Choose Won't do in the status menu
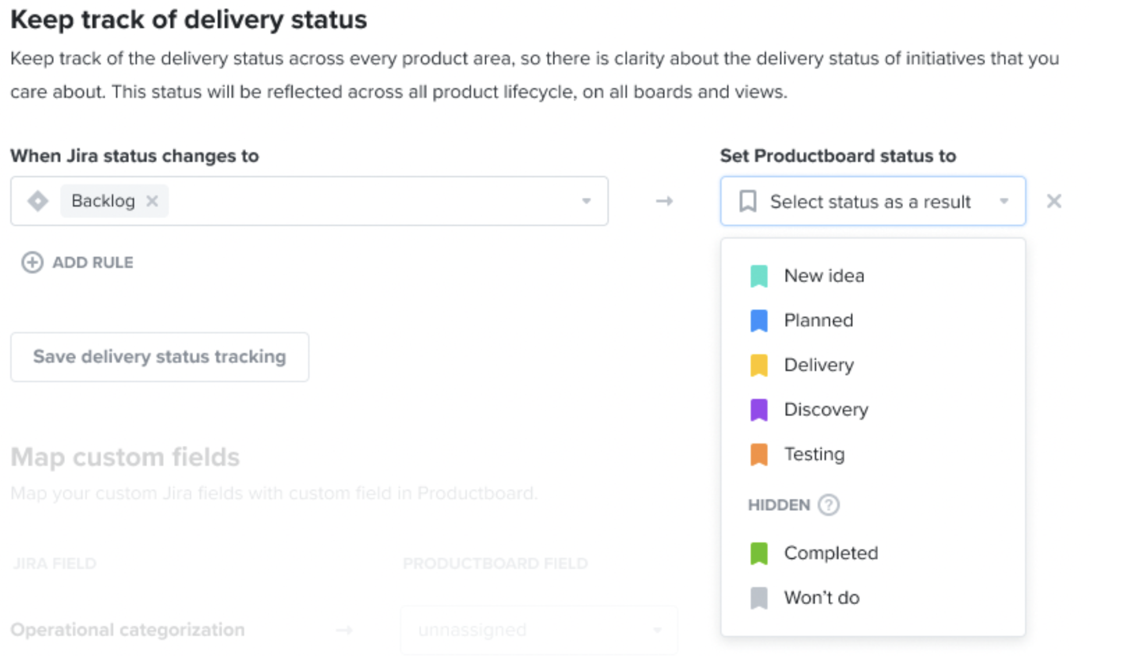 pyautogui.click(x=822, y=597)
